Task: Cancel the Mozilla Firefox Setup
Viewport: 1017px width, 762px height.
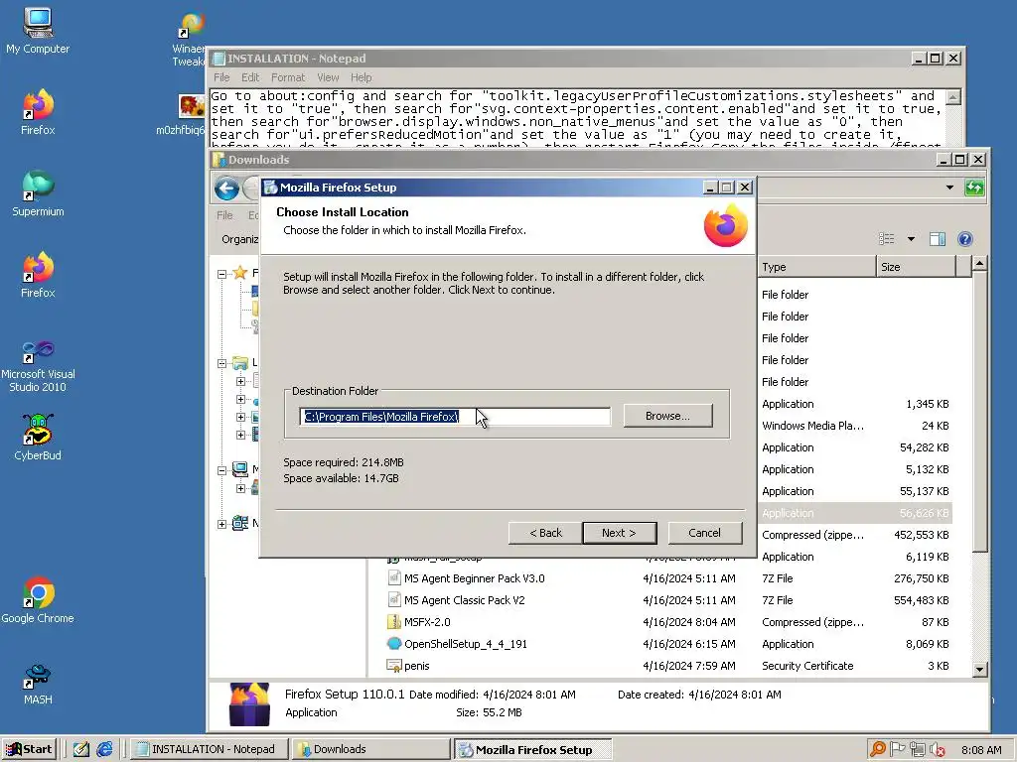Action: tap(705, 533)
